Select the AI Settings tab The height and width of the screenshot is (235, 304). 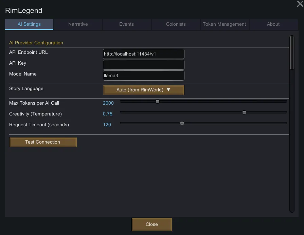pyautogui.click(x=29, y=24)
